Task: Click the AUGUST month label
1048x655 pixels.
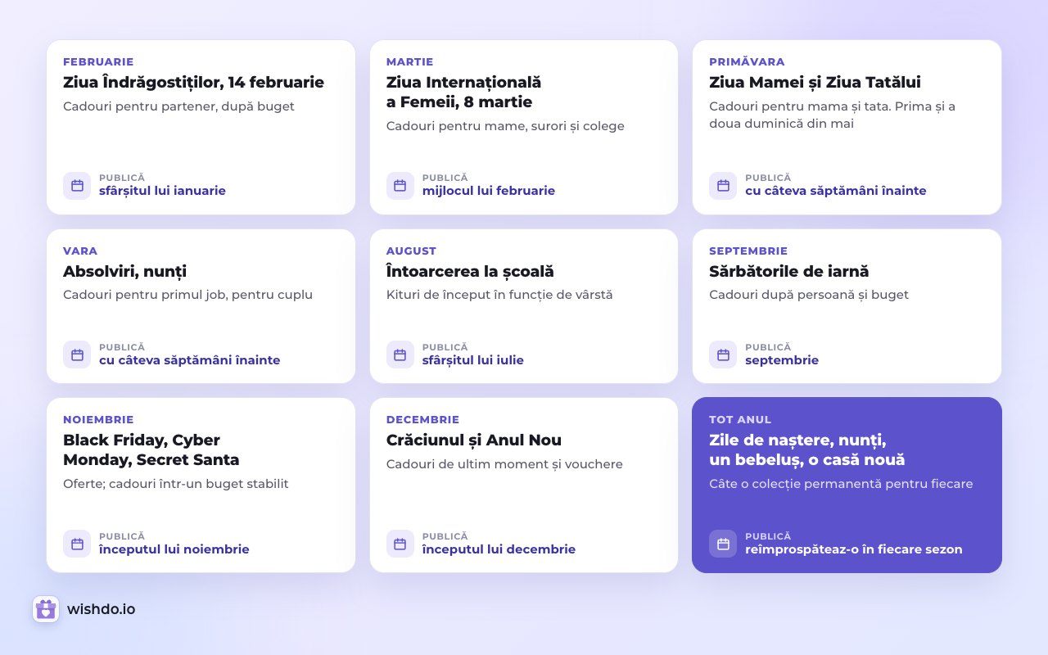Action: click(411, 251)
